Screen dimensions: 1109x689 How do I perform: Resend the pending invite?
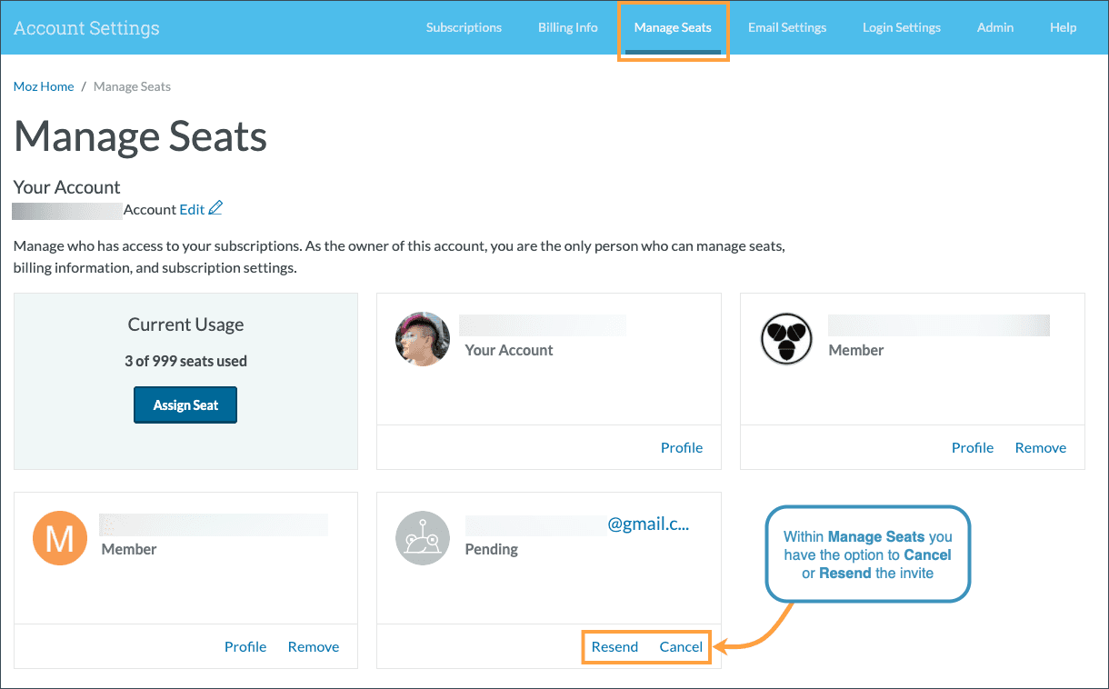[x=614, y=646]
